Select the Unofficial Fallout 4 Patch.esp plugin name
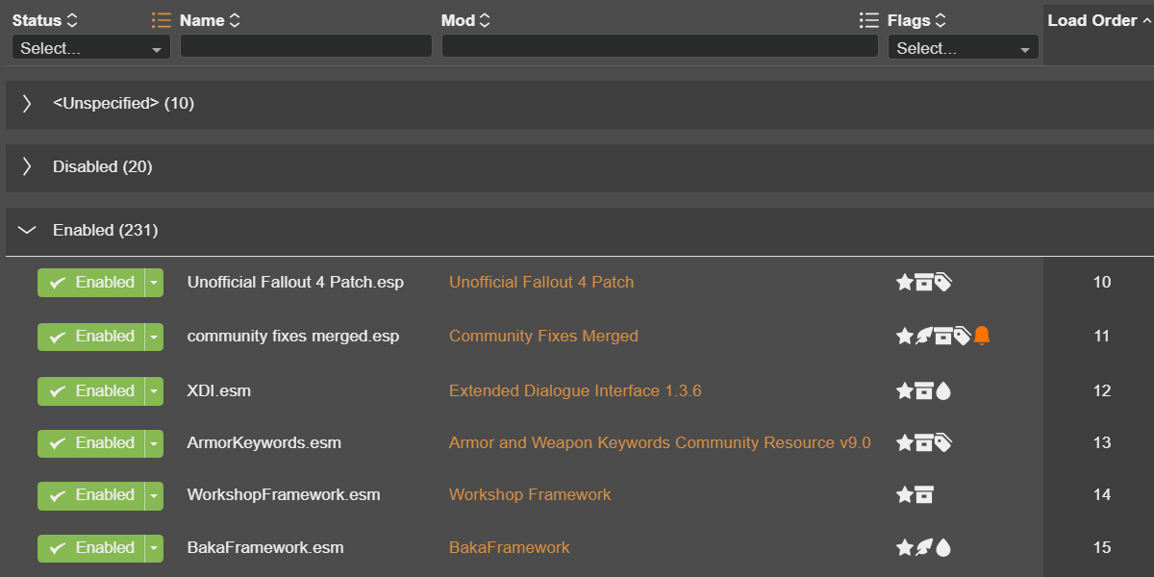The image size is (1154, 577). (296, 282)
